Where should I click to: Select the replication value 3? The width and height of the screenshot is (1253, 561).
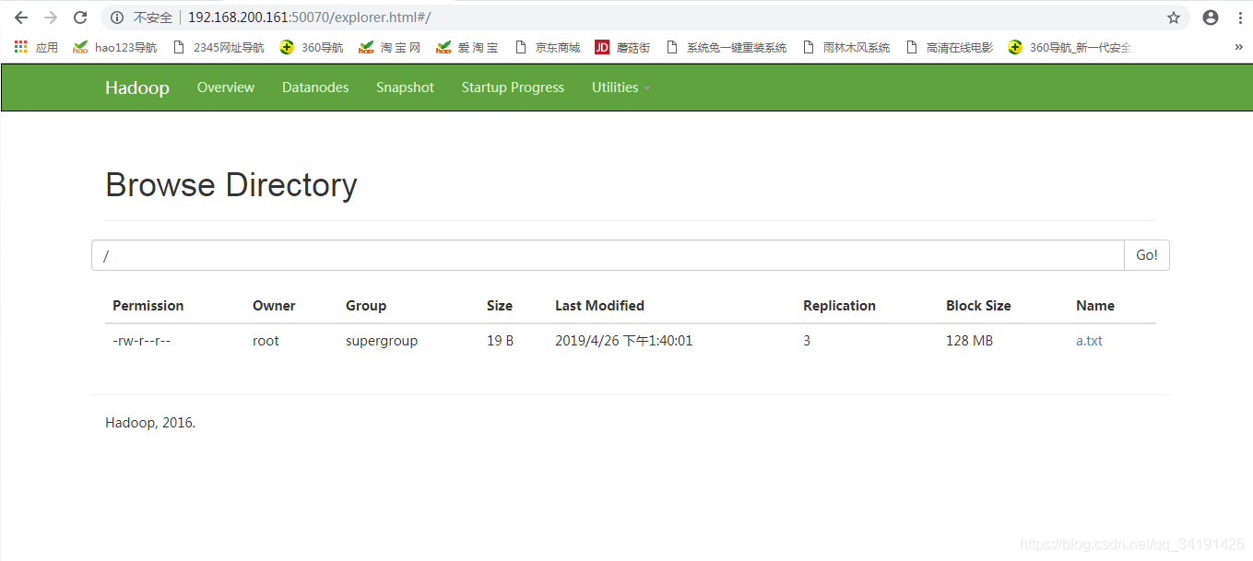[807, 341]
